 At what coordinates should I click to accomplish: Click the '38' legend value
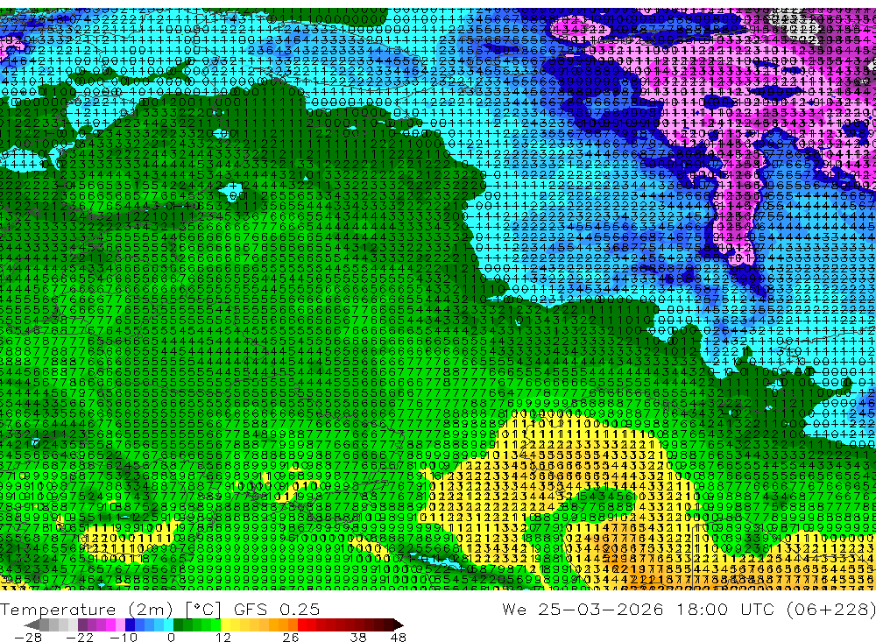click(x=358, y=637)
